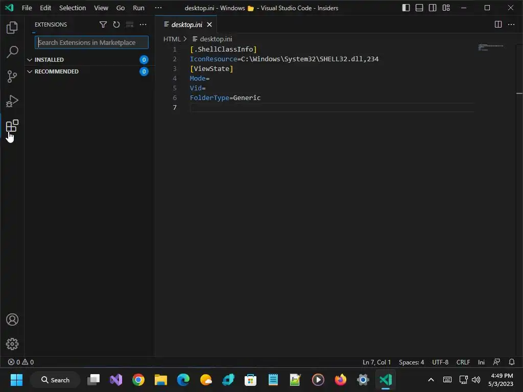Open Extensions views and more actions
The height and width of the screenshot is (392, 523).
143,24
